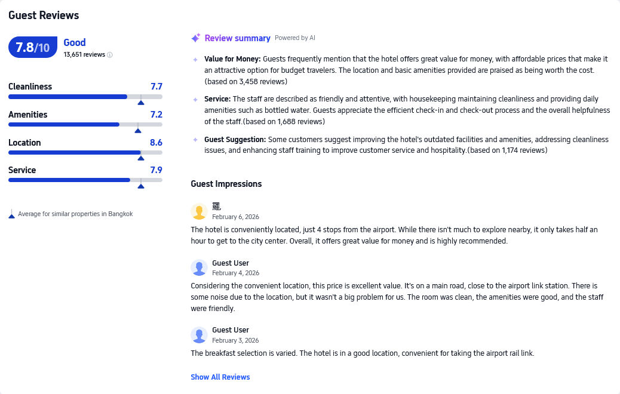This screenshot has width=620, height=394.
Task: Click the Good rating label
Action: (75, 42)
